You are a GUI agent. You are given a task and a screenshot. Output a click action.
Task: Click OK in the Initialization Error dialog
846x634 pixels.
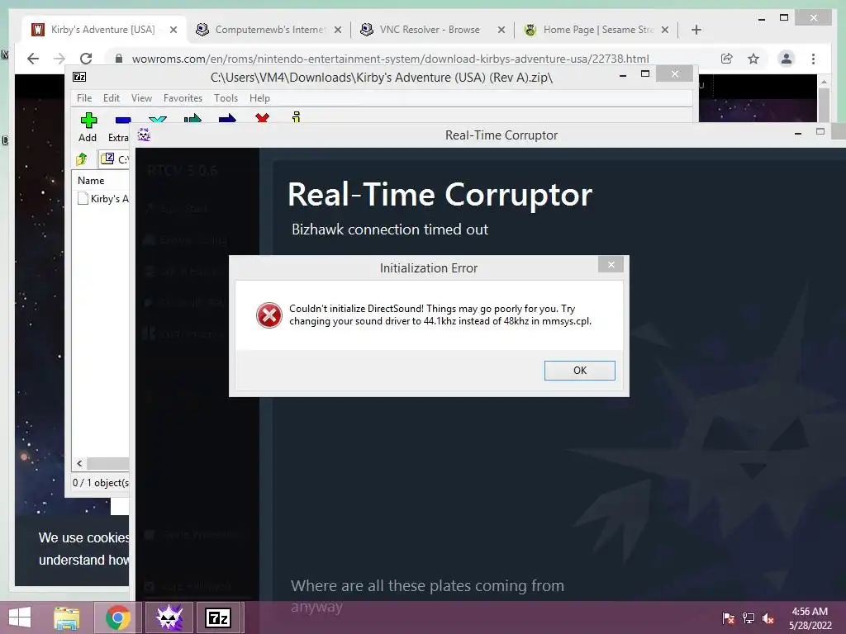[579, 371]
